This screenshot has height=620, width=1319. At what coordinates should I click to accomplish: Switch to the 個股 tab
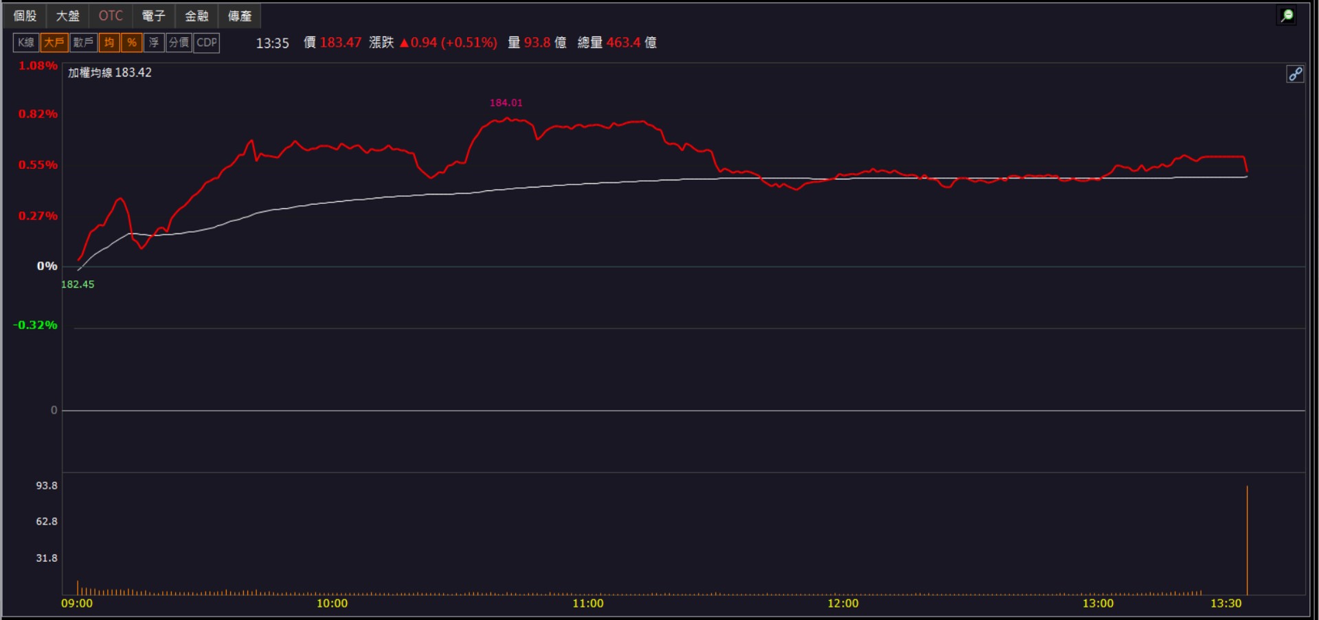[x=25, y=16]
